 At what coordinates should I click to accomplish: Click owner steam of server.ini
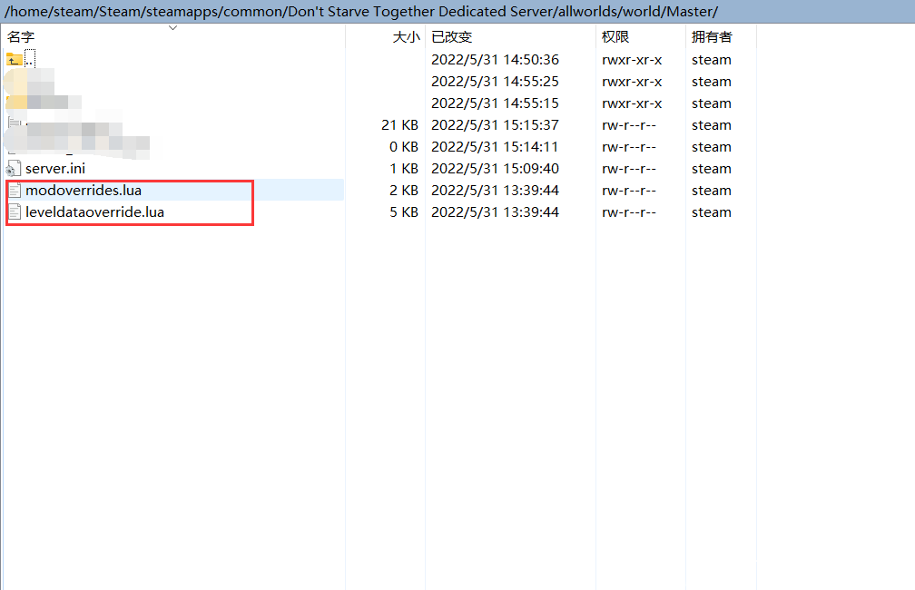pos(712,169)
